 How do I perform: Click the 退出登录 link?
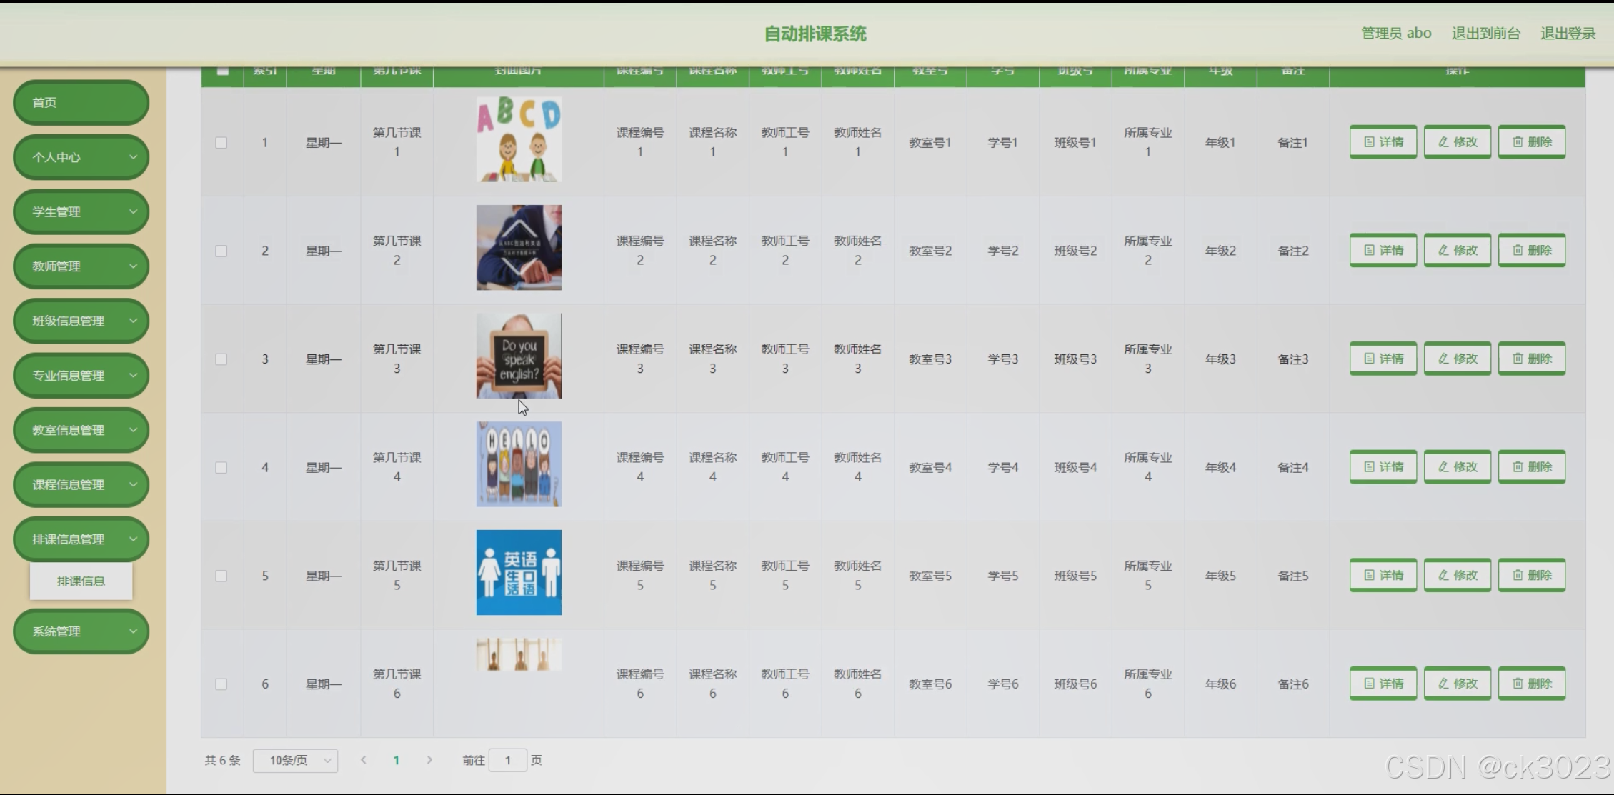pos(1568,34)
